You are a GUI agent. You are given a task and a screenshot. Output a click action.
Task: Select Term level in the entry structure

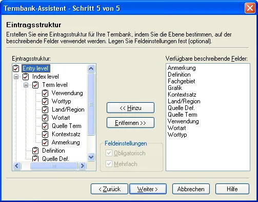55,85
